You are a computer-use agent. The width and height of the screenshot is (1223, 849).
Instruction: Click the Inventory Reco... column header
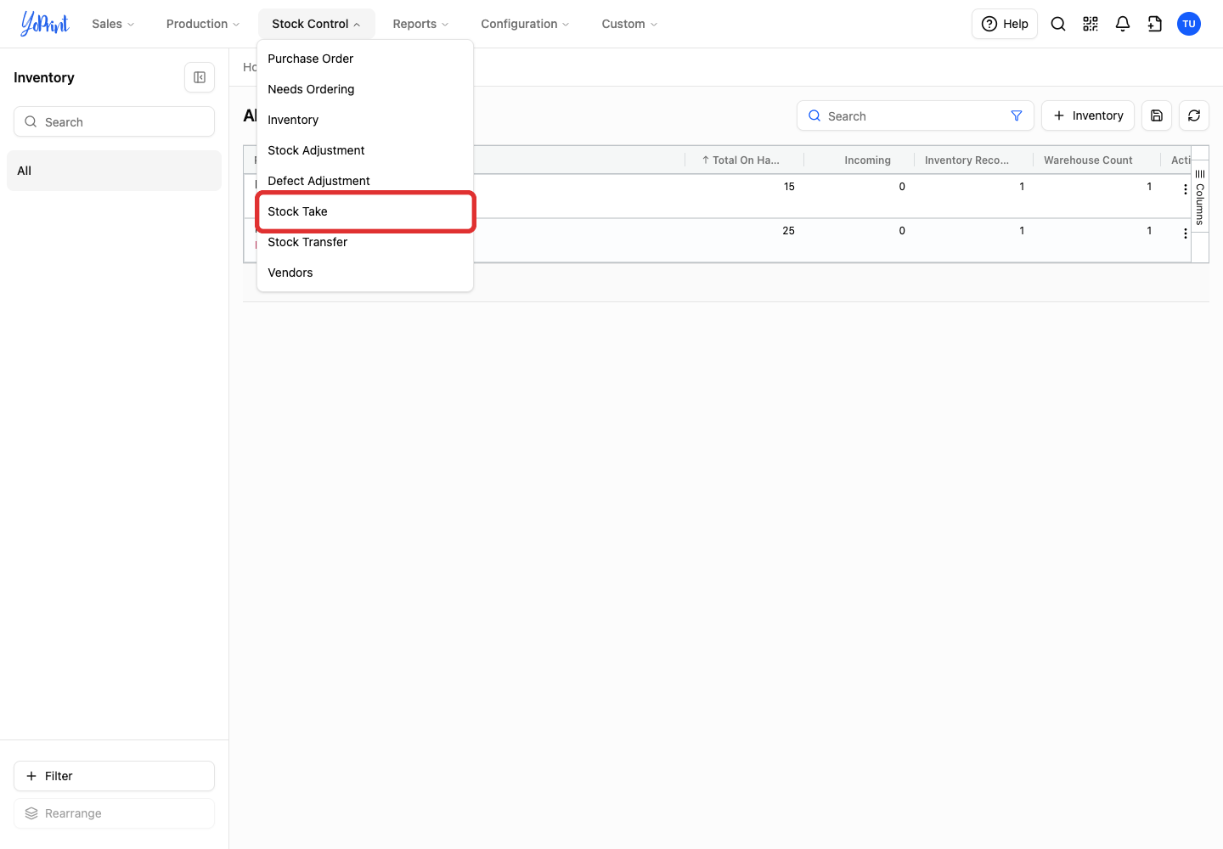974,160
